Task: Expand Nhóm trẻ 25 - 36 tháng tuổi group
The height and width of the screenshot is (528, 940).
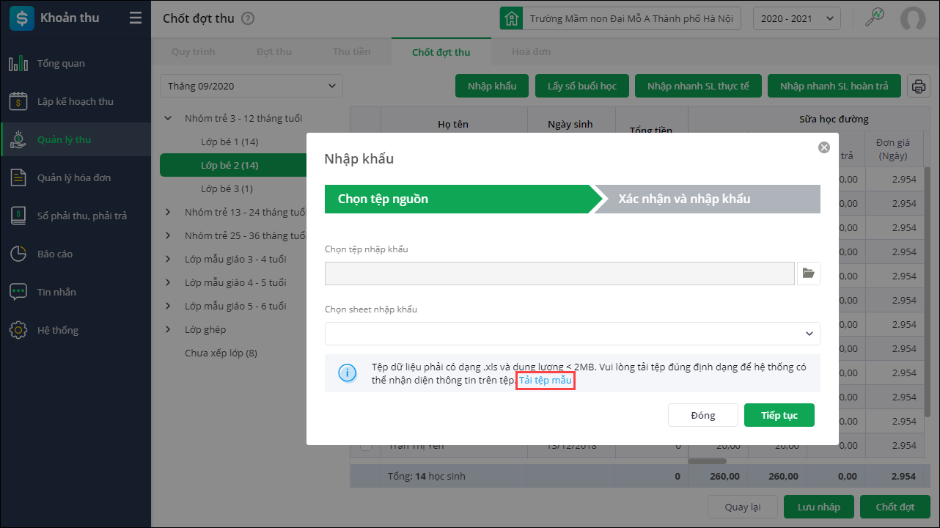Action: (168, 235)
